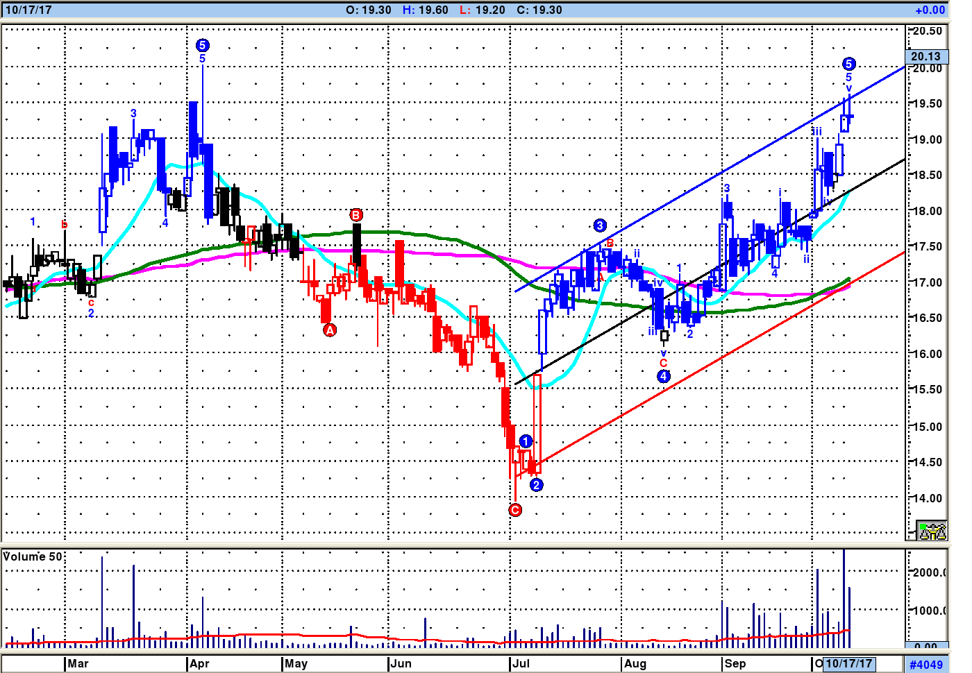Click the +0.00 change value in the header

[x=930, y=10]
